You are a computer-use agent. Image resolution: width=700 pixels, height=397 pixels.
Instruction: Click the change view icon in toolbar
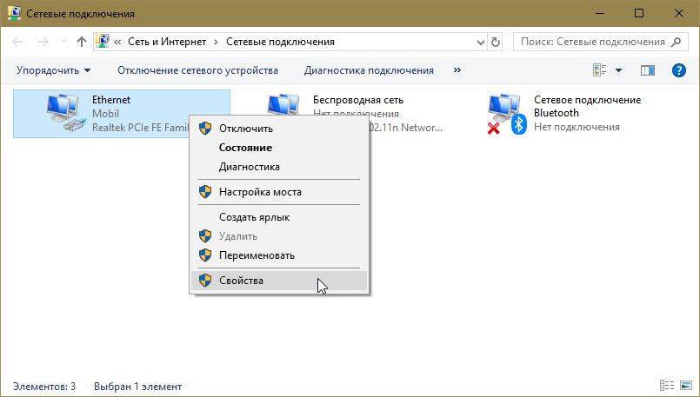(600, 70)
